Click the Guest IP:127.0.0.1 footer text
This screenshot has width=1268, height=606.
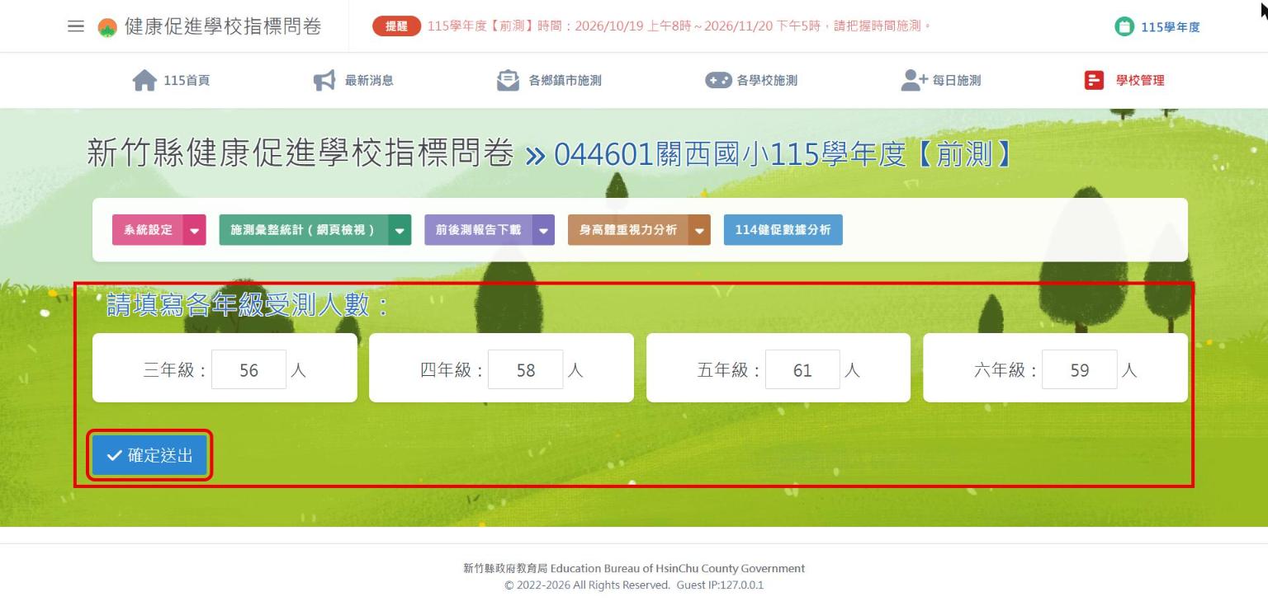tap(720, 585)
